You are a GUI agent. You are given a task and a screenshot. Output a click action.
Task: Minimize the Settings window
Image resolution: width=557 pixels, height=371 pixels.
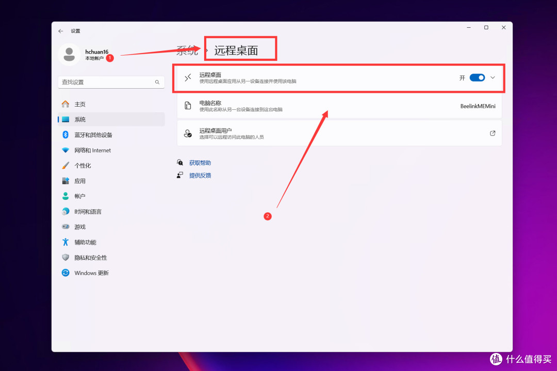(469, 27)
